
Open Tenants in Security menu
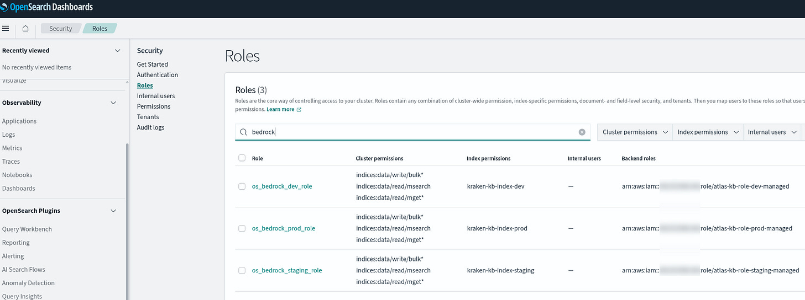pos(148,117)
